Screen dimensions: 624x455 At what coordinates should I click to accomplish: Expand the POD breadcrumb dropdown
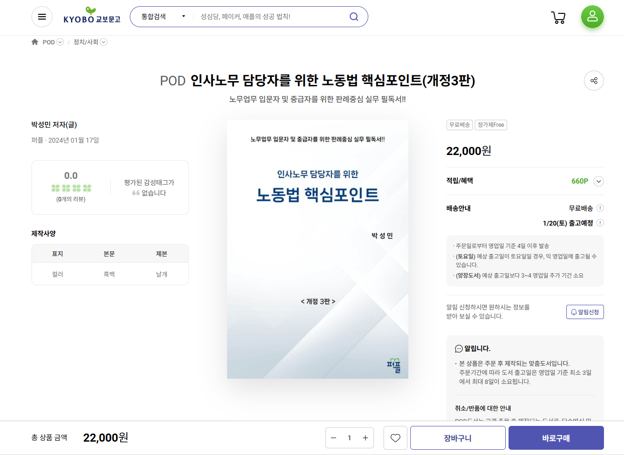60,42
